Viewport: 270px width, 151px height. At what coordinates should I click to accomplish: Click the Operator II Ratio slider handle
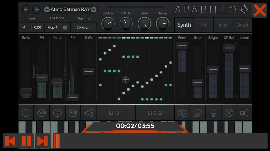(x=57, y=82)
